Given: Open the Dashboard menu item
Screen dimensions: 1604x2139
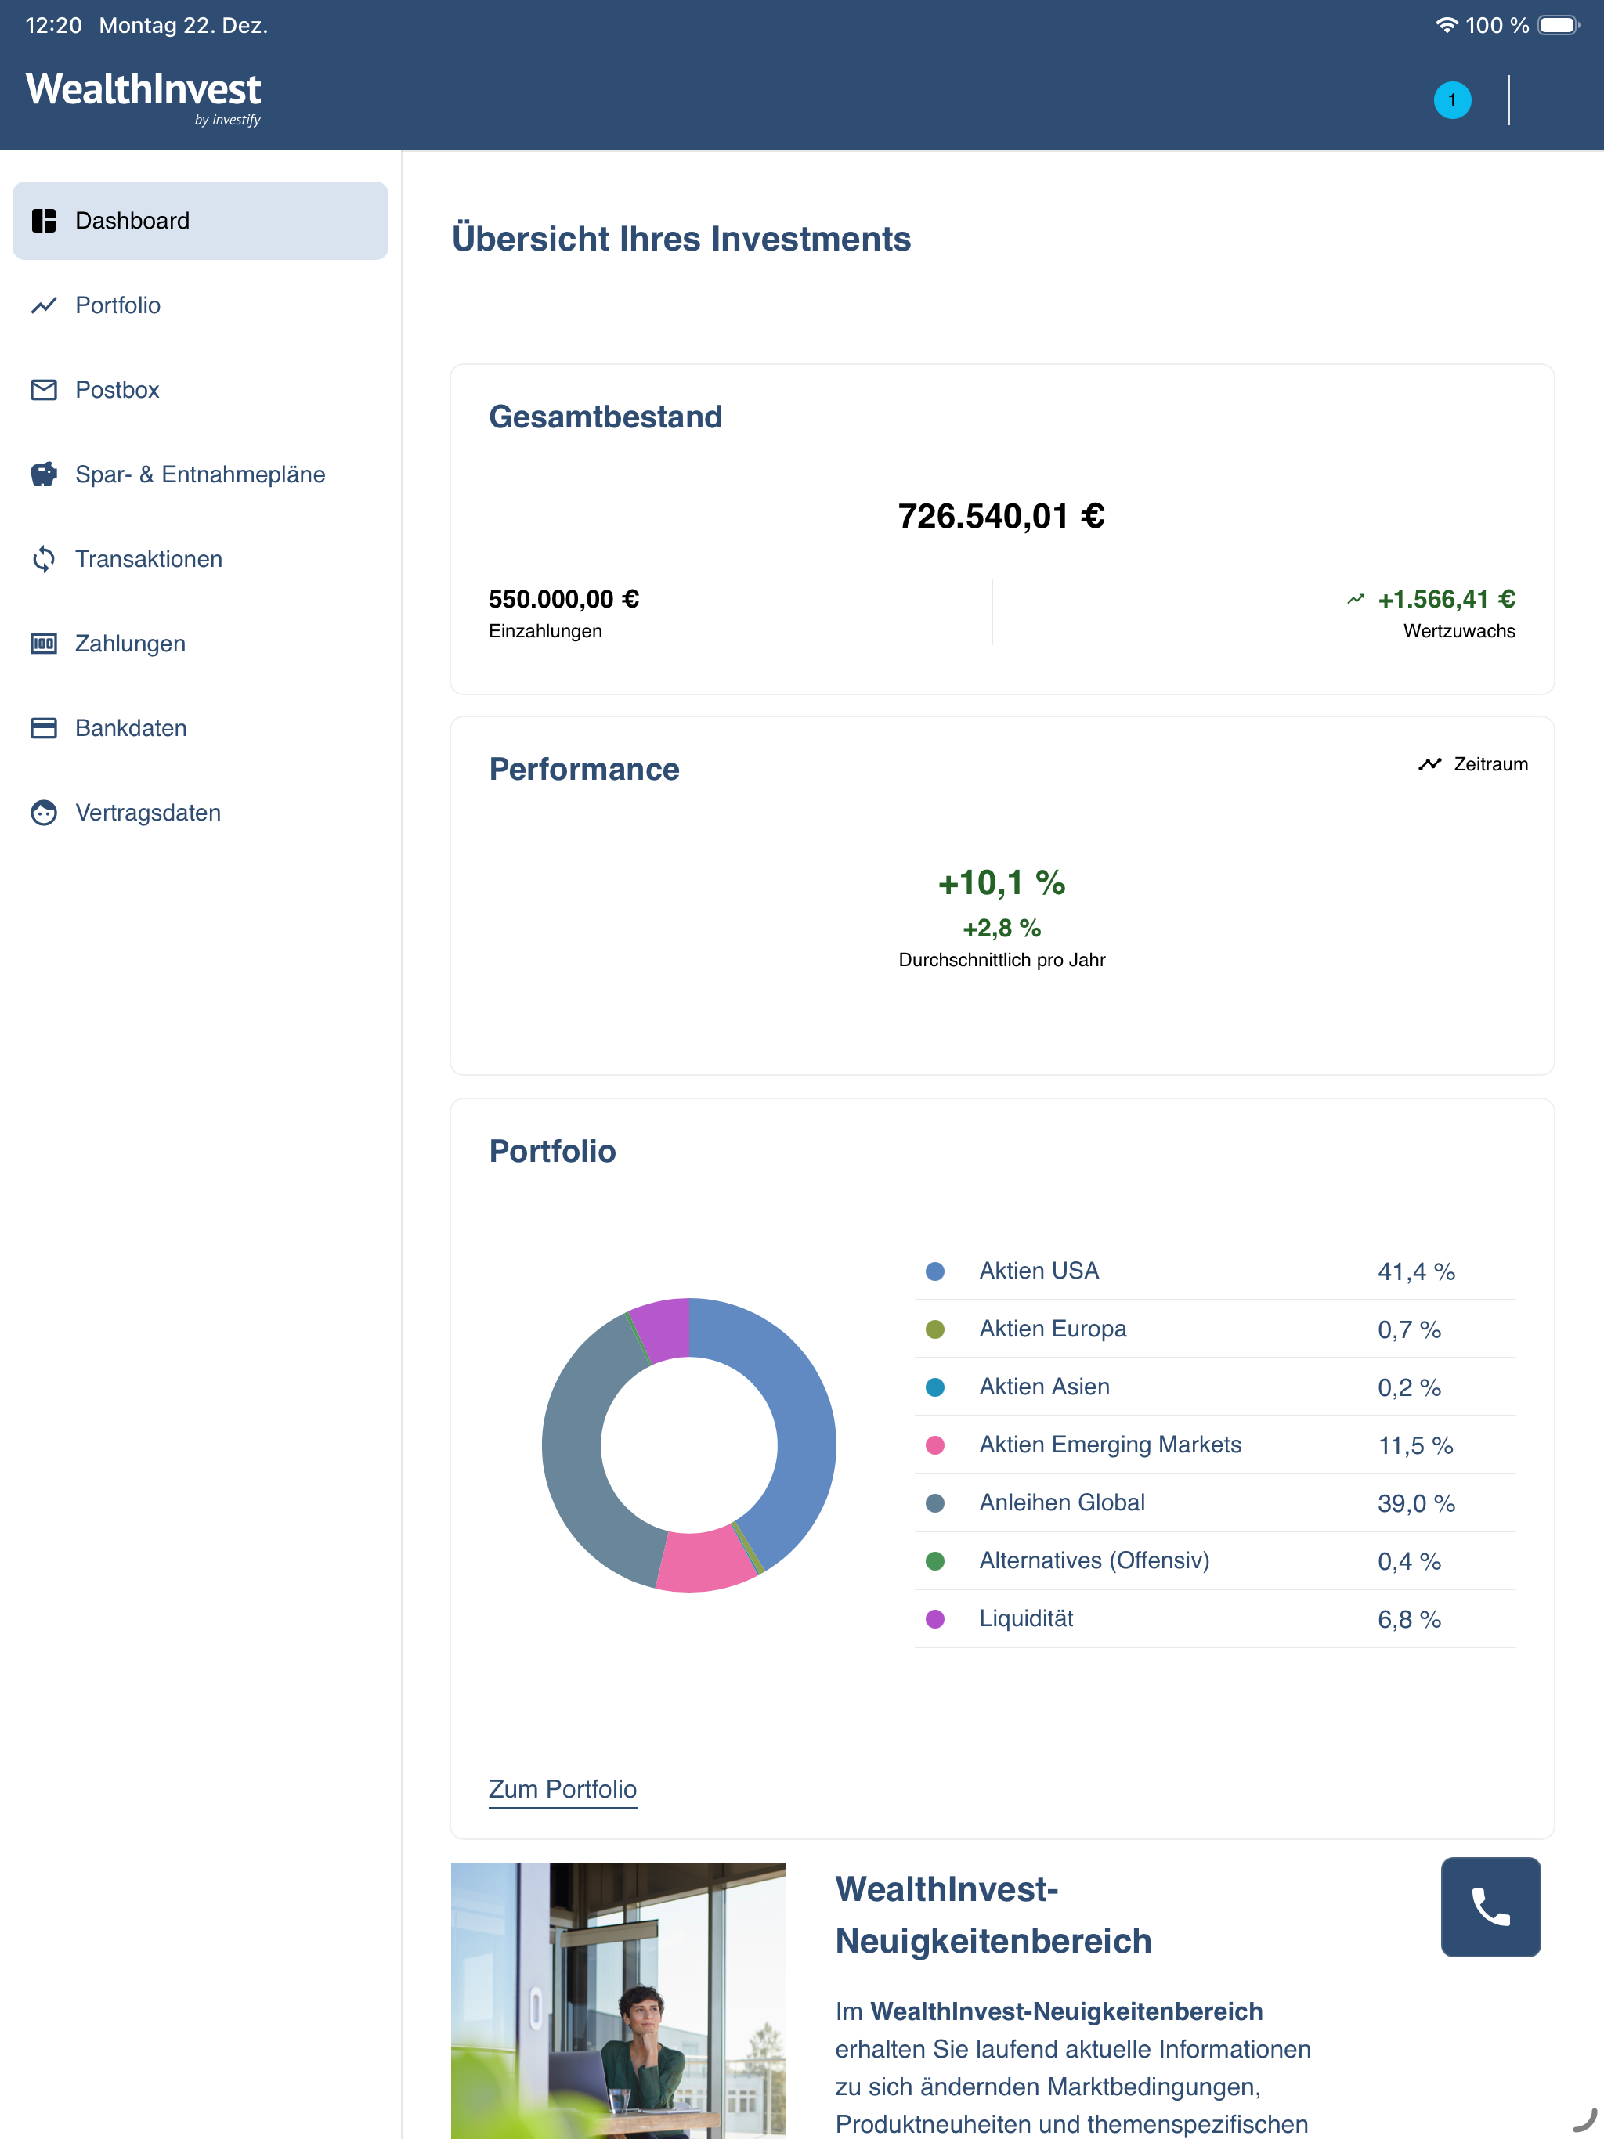Looking at the screenshot, I should [x=200, y=221].
